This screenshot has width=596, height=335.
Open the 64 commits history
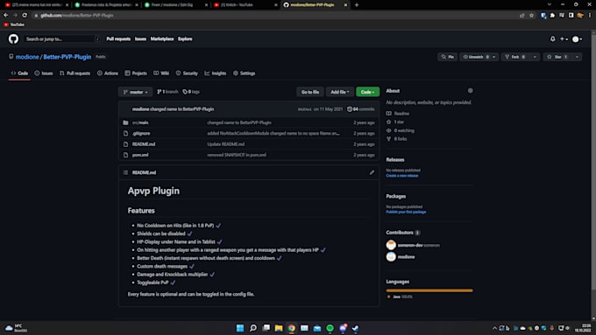coord(361,109)
